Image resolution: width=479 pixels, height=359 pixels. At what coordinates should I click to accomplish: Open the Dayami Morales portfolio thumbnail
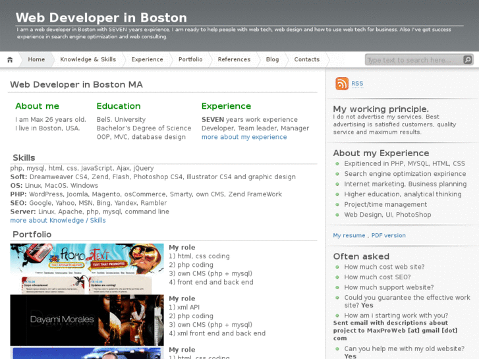click(x=87, y=320)
